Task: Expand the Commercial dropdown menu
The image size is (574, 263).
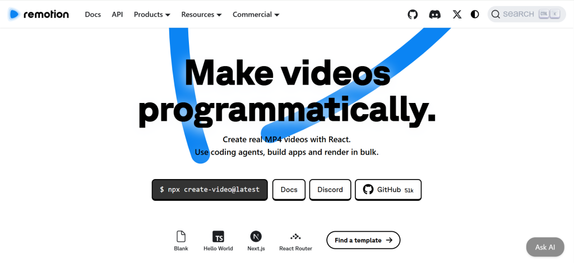Action: (256, 14)
